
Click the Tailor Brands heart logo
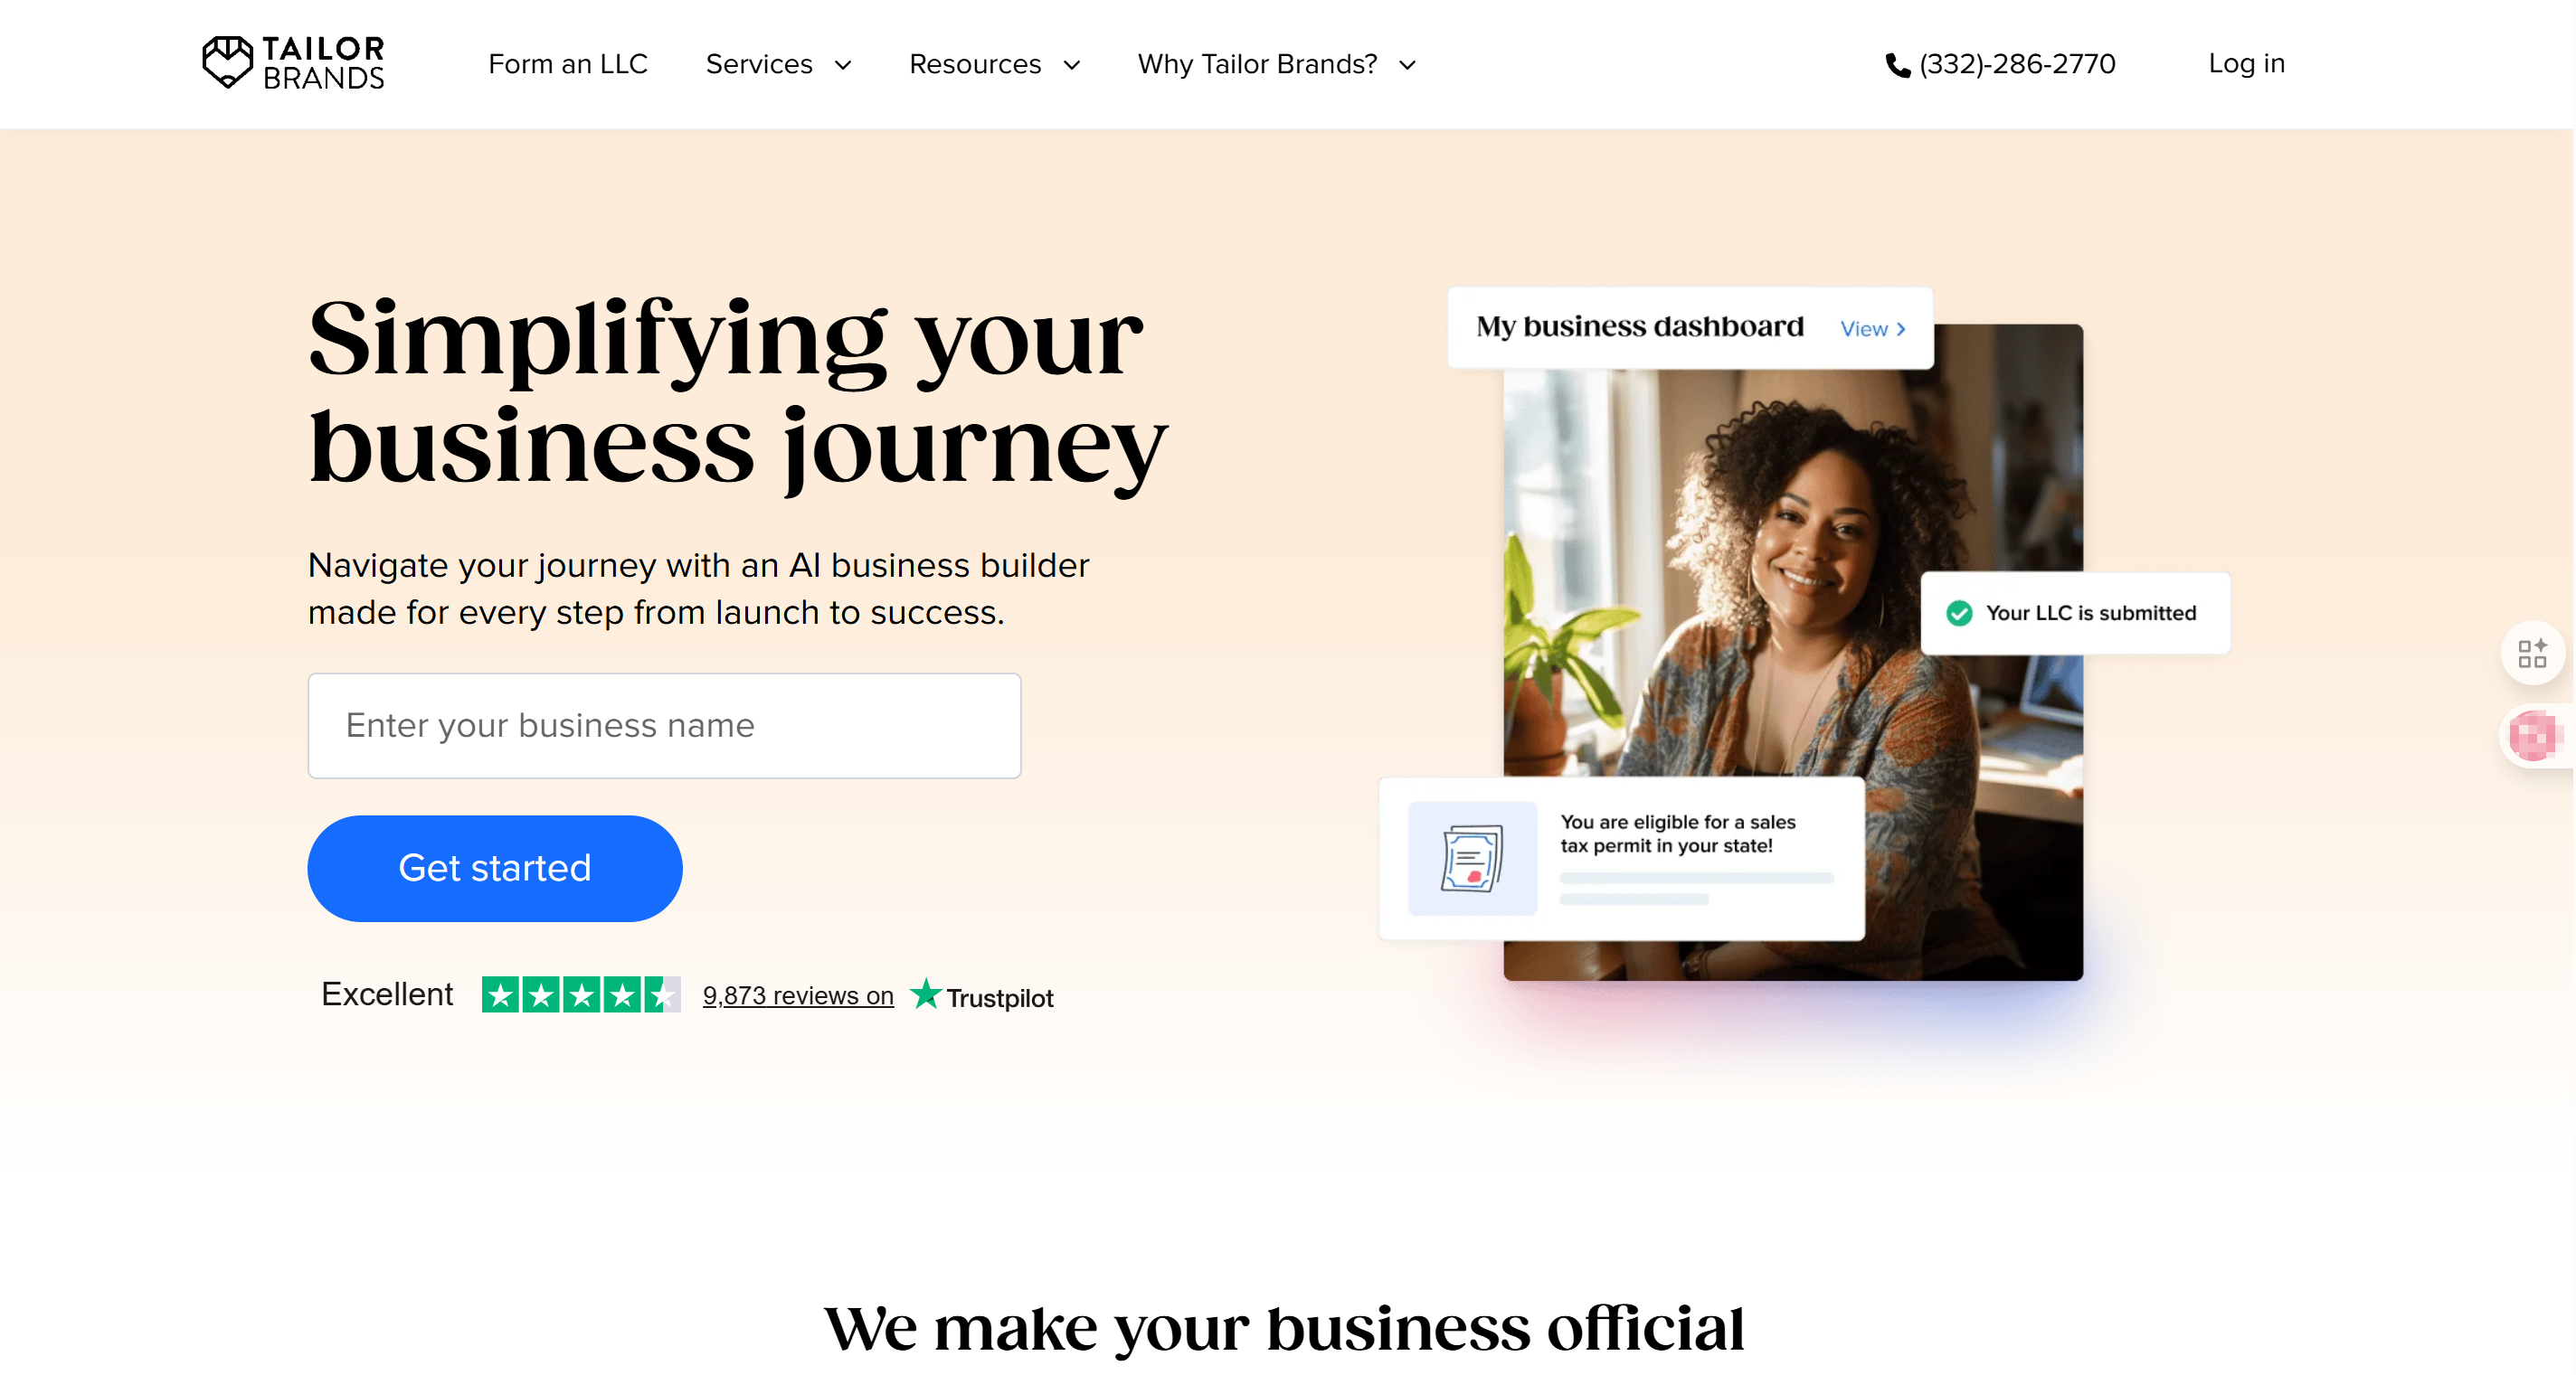pos(227,62)
